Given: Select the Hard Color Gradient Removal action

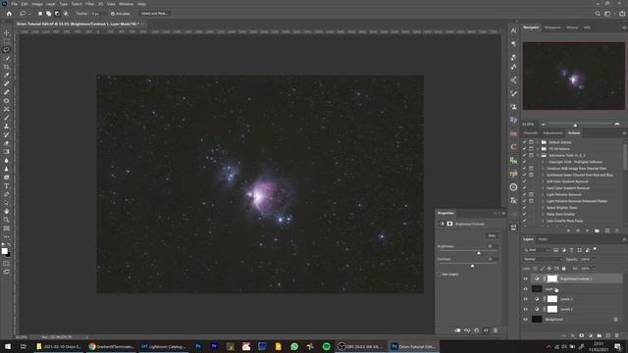Looking at the screenshot, I should [568, 188].
